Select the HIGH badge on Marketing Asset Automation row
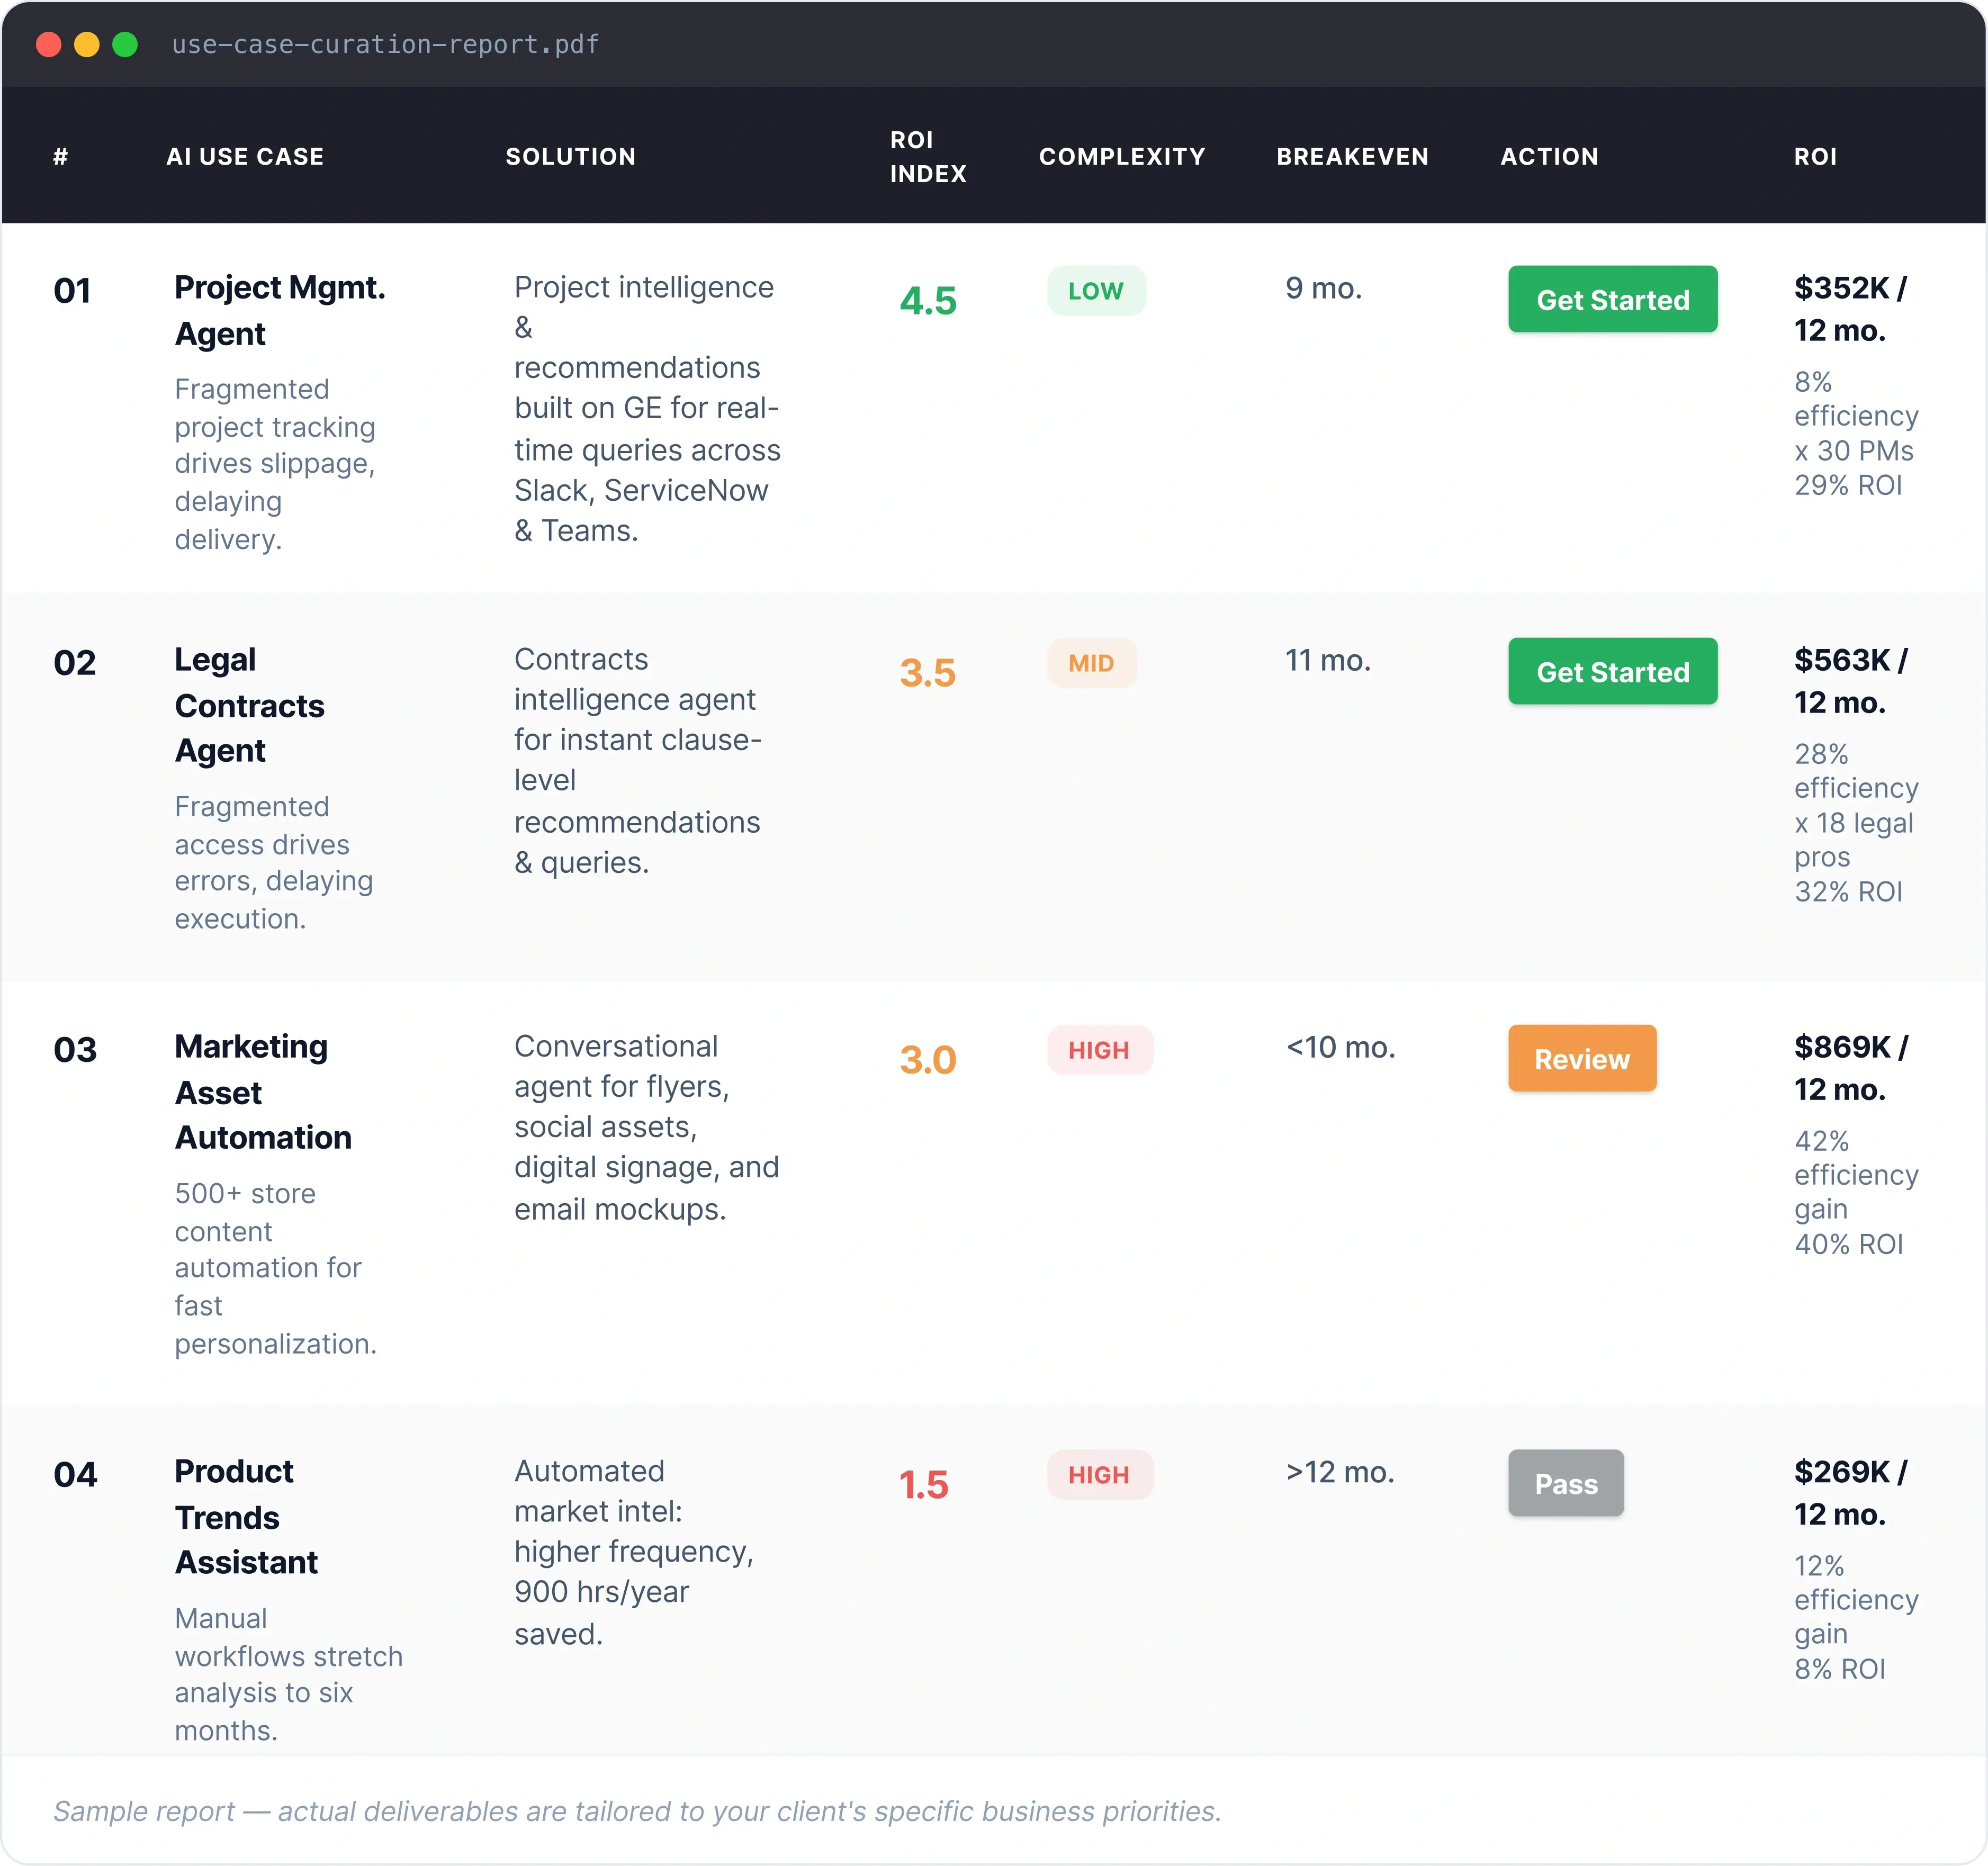Image resolution: width=1988 pixels, height=1866 pixels. point(1099,1049)
